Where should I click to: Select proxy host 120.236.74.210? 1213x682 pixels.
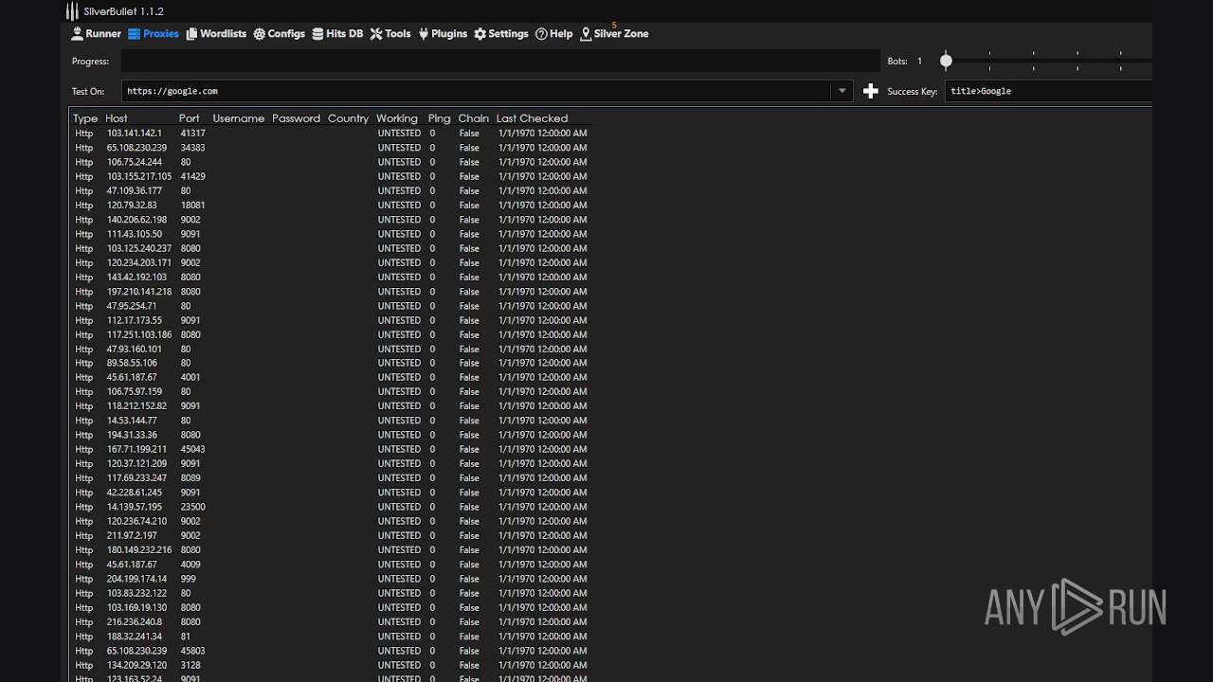pos(136,521)
